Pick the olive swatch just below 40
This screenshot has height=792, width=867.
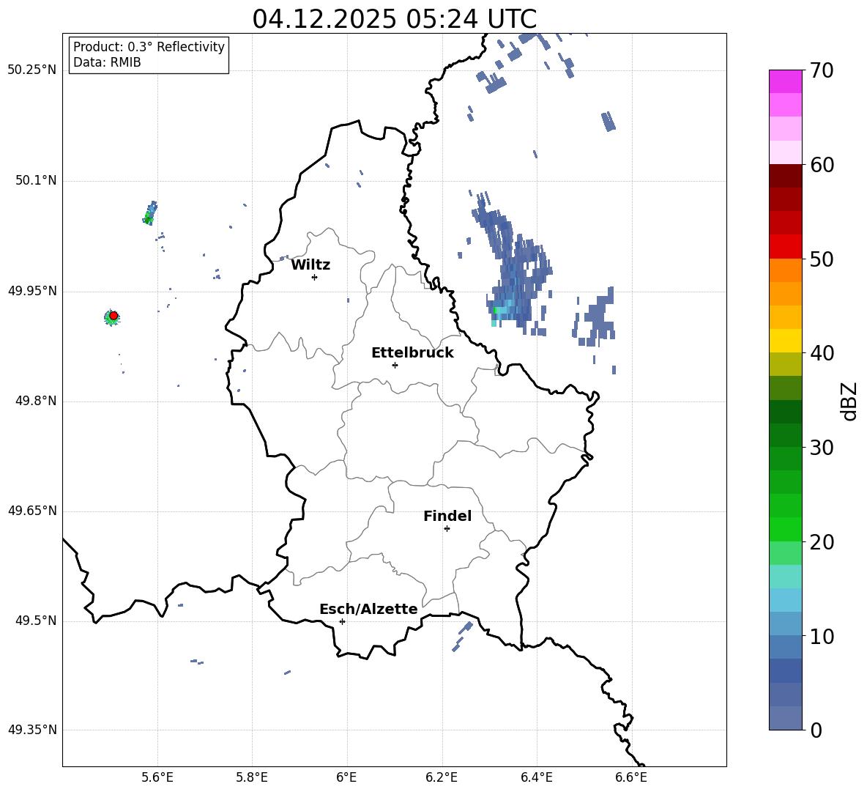pyautogui.click(x=785, y=364)
